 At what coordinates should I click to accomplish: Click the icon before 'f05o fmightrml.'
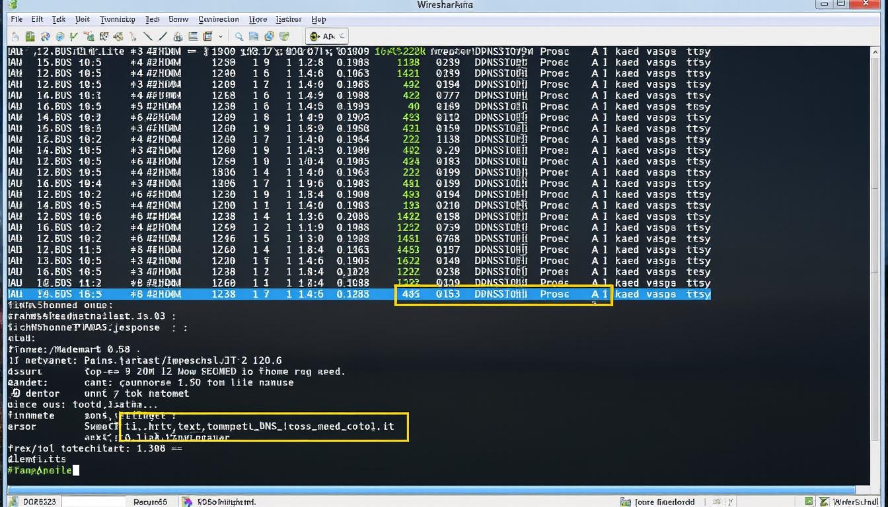tap(187, 502)
